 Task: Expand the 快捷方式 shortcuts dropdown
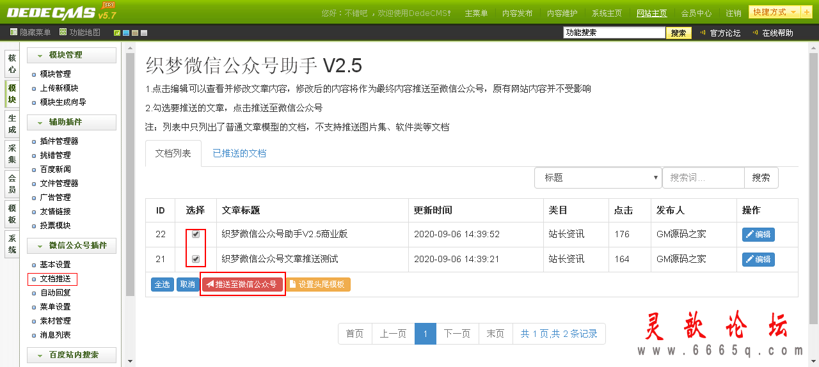(x=774, y=12)
